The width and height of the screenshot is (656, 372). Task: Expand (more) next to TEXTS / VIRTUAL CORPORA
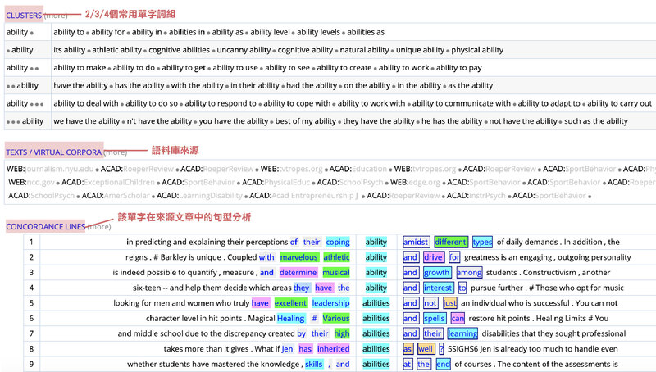116,152
